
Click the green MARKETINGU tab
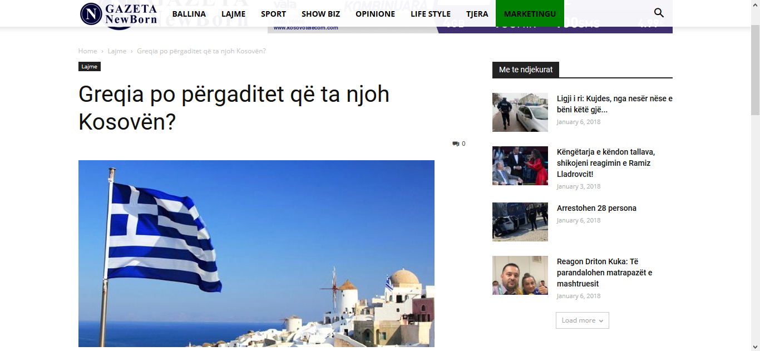point(530,13)
